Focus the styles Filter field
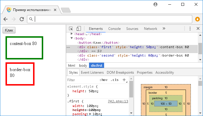The image size is (203, 116). [x=83, y=80]
